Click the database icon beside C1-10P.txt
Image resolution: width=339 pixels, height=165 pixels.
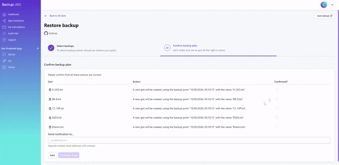(x=50, y=109)
